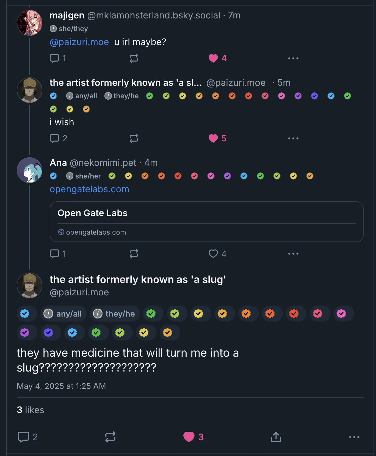
Task: Unlike the "i wish" post
Action: click(213, 138)
